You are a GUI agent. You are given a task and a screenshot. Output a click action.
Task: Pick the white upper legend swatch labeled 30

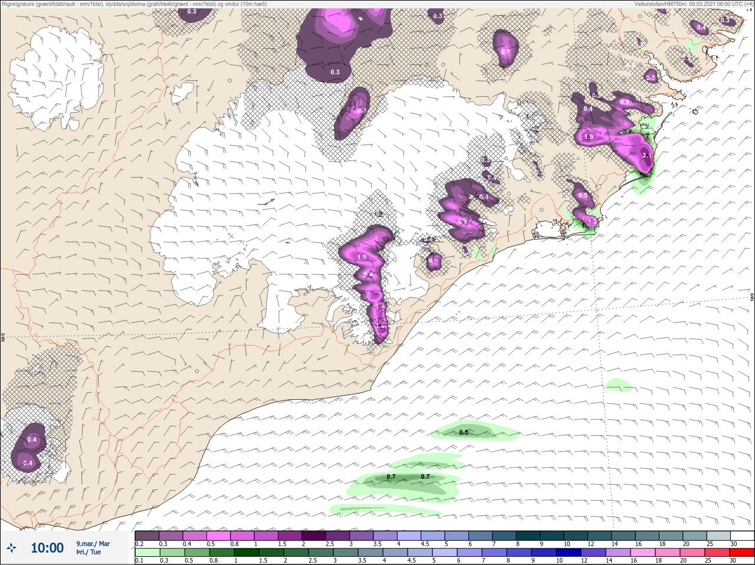pyautogui.click(x=742, y=536)
